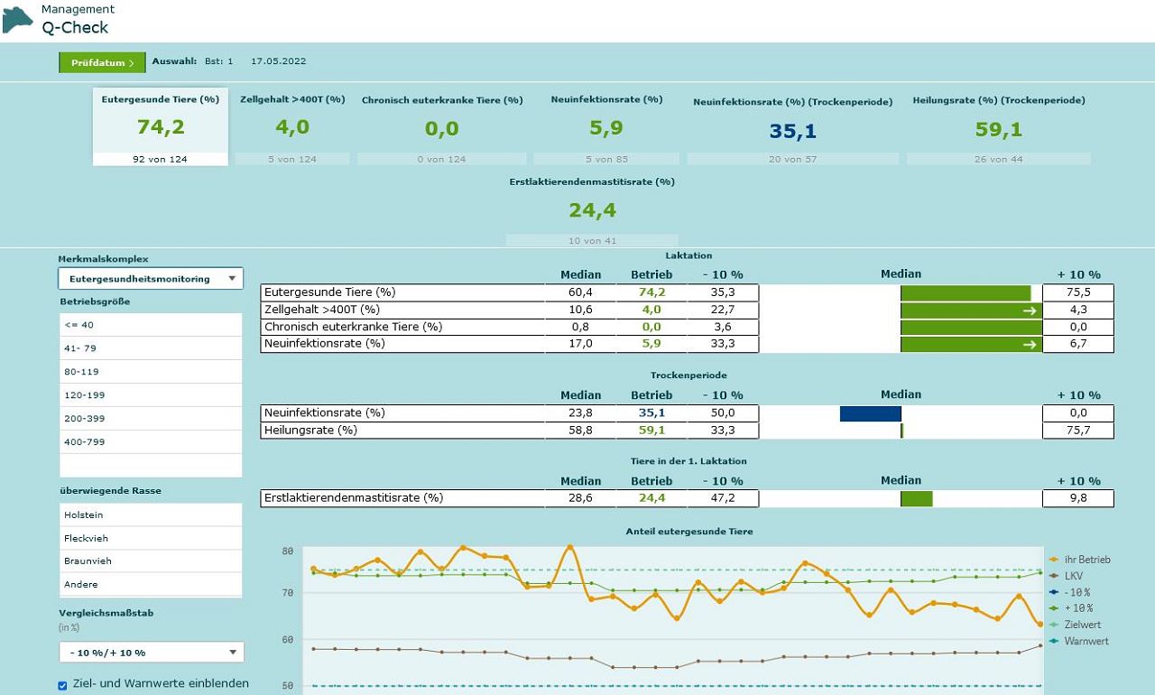The width and height of the screenshot is (1155, 695).
Task: Choose herd size '200-399'
Action: click(151, 419)
